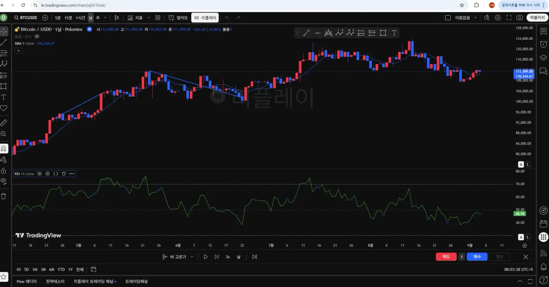Image resolution: width=549 pixels, height=287 pixels.
Task: Select the trend line tool in left sidebar
Action: pyautogui.click(x=4, y=43)
